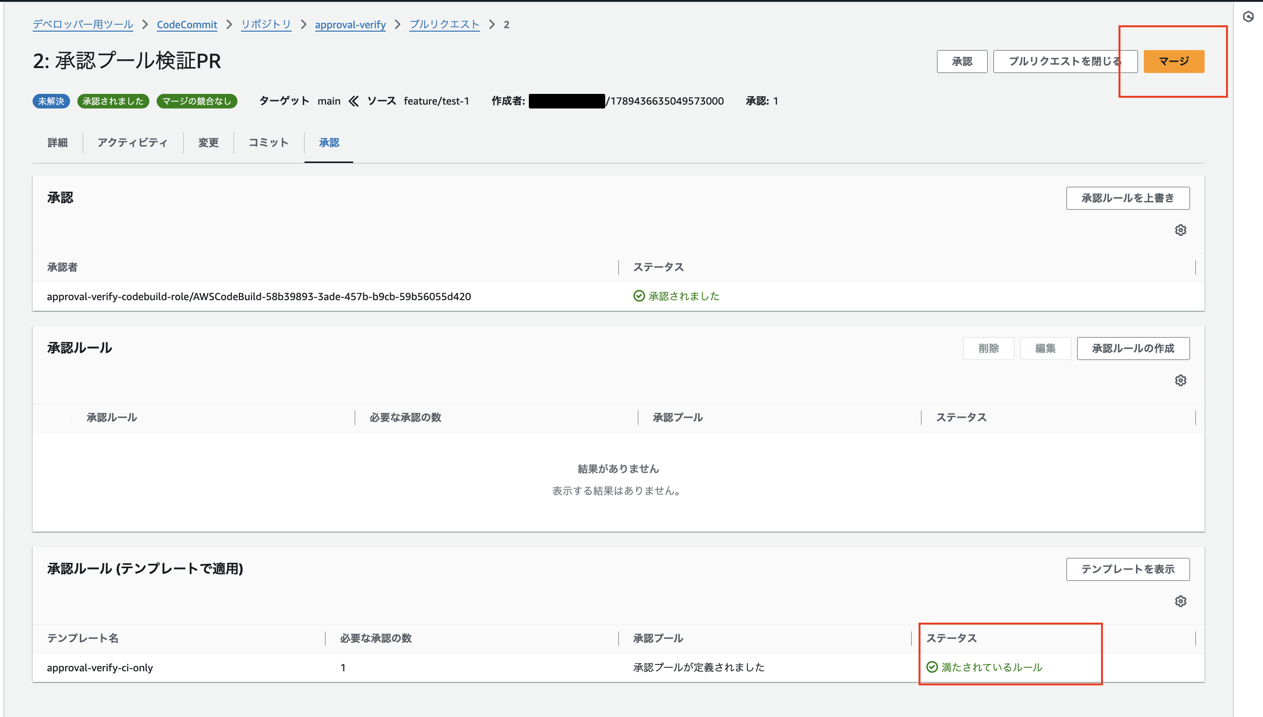
Task: Click the required approvals value 1 in template row
Action: tap(343, 668)
